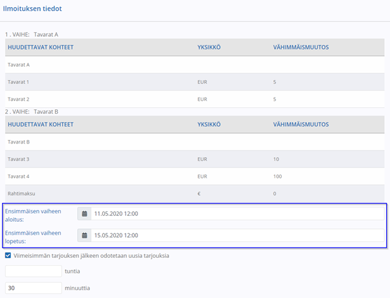This screenshot has width=390, height=298.
Task: Focus the empty tuntia hours field
Action: (34, 271)
